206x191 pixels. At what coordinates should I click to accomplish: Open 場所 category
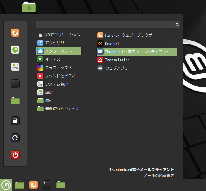[59, 100]
